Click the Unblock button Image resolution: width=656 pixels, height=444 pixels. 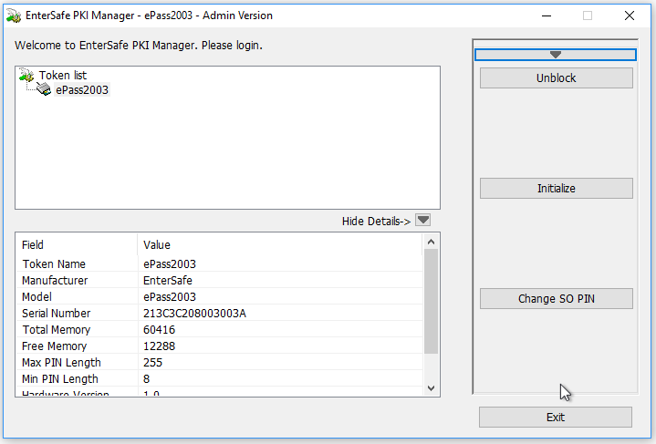556,78
